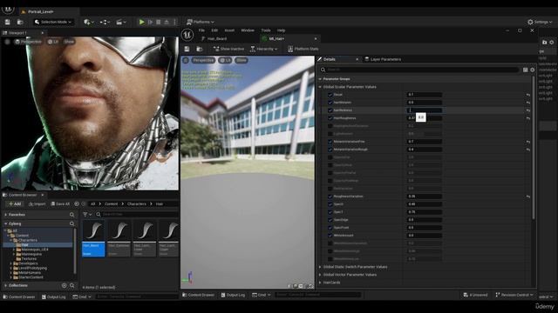Click Show button in material preview viewport
The image size is (558, 313).
pyautogui.click(x=241, y=60)
